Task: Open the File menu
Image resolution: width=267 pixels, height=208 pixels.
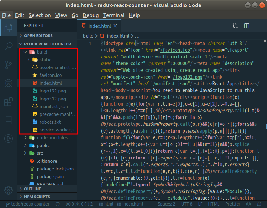Action: point(6,15)
